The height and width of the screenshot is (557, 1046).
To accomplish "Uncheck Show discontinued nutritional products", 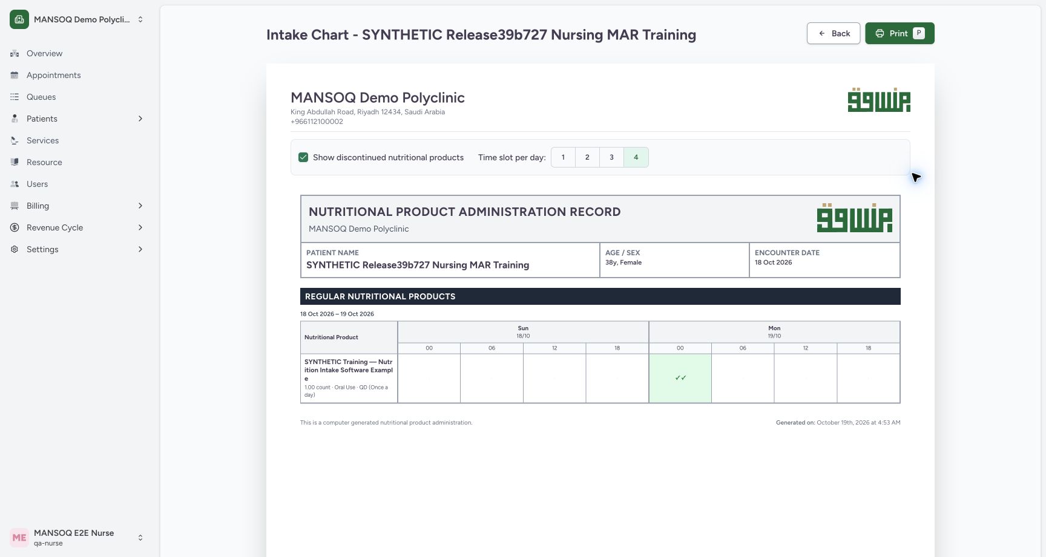I will pos(303,157).
